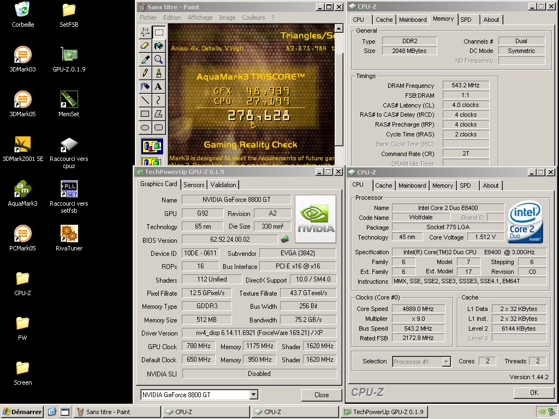The image size is (559, 419).
Task: Click the BIOS save icon in GPU-Z
Action: 285,240
